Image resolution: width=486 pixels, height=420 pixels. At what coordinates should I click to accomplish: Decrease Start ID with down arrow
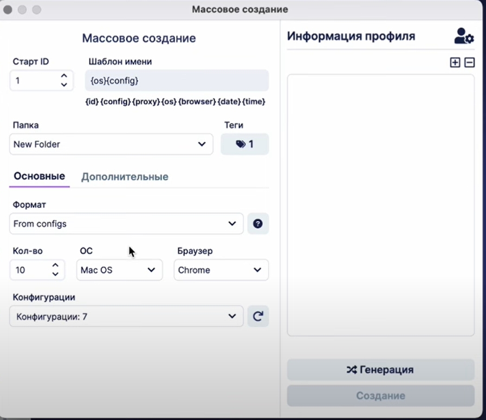64,85
